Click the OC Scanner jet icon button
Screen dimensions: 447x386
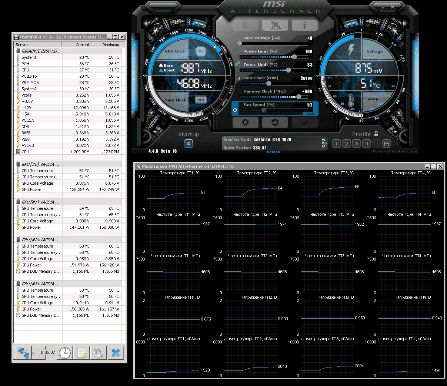coord(275,25)
